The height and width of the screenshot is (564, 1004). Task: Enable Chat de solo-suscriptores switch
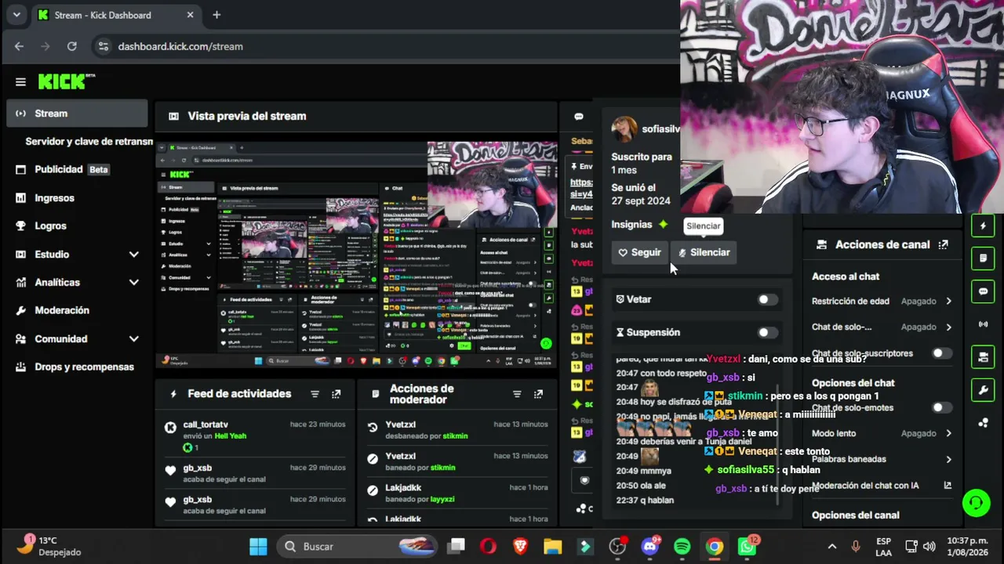pyautogui.click(x=941, y=353)
